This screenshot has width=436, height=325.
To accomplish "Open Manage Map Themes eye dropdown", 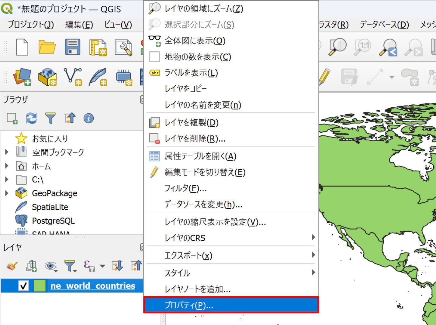I will tap(51, 267).
